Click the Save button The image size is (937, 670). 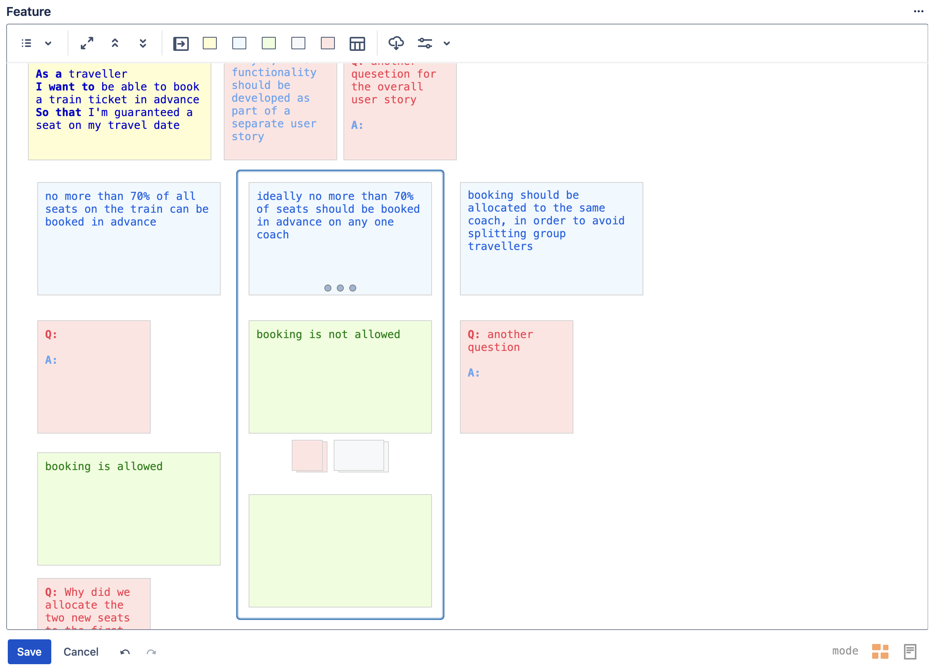point(29,651)
